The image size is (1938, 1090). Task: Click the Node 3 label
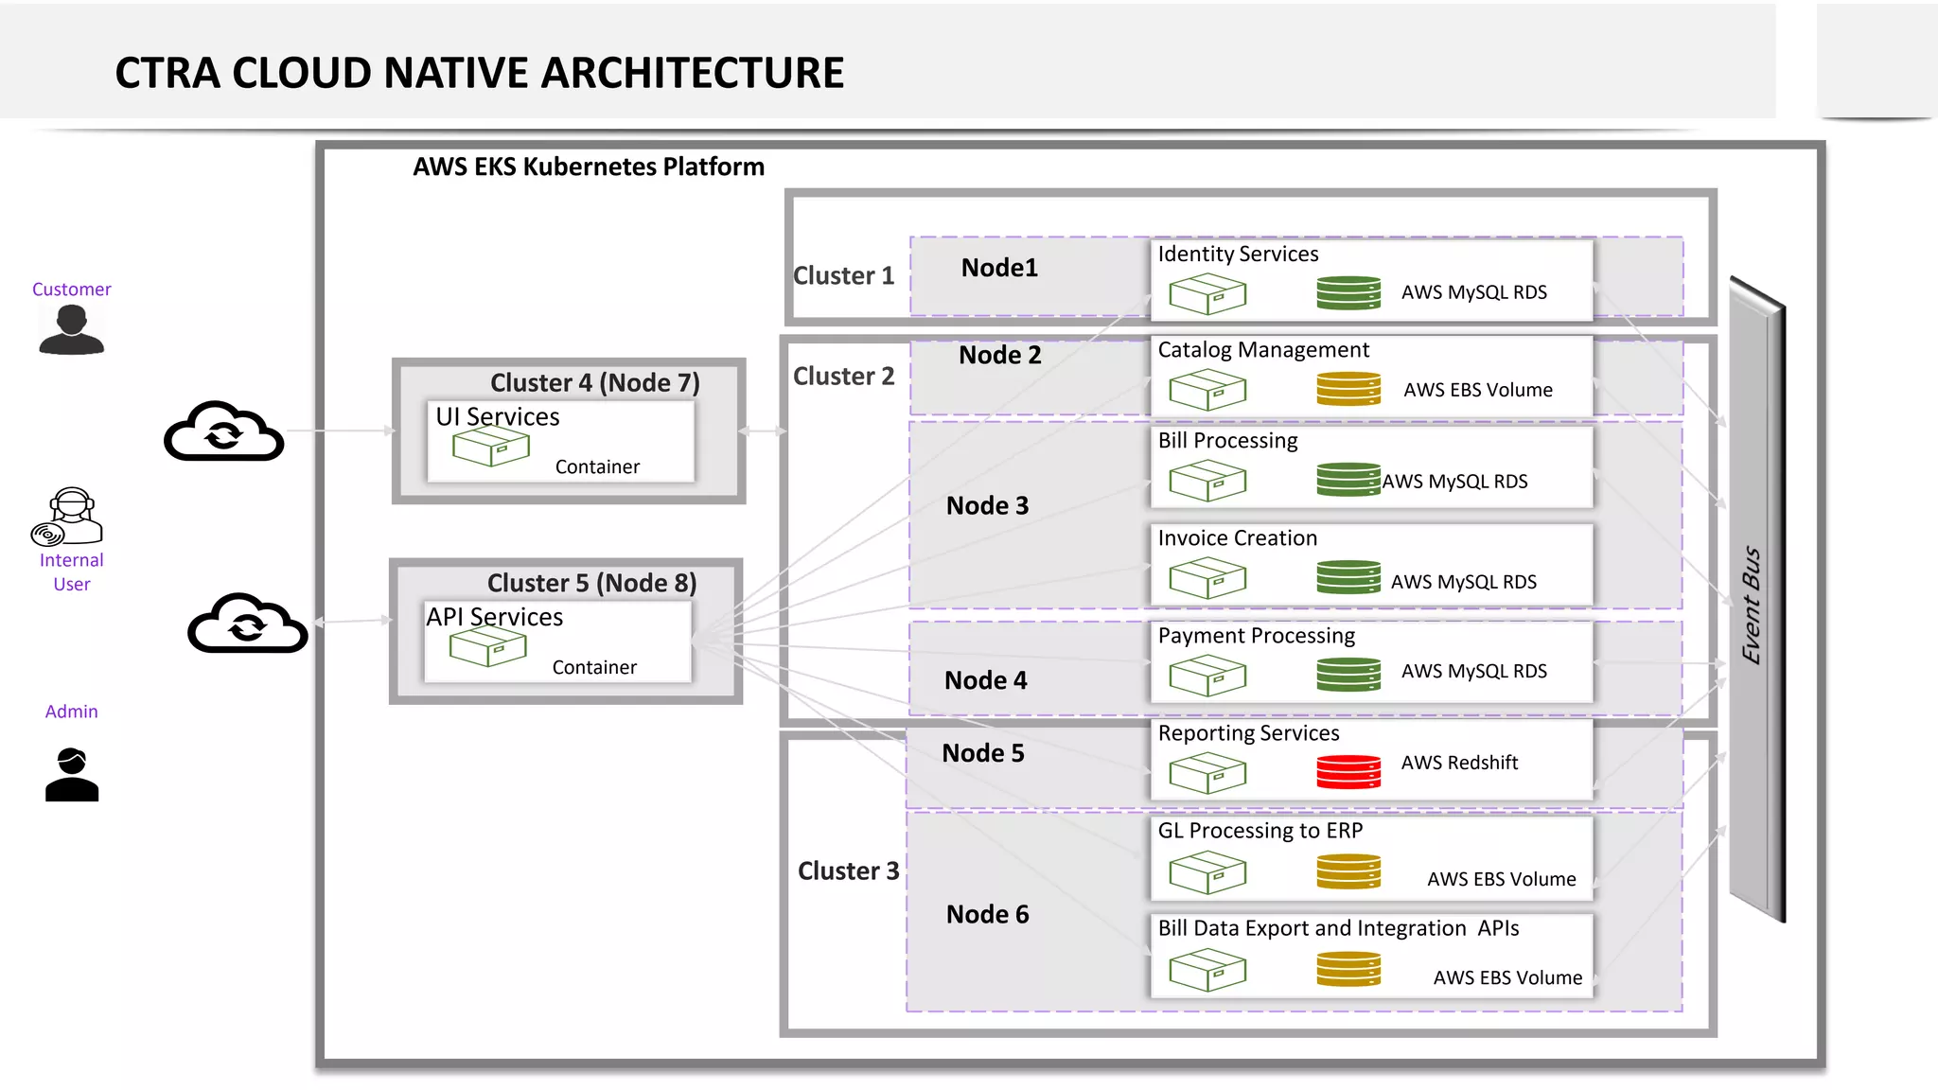click(987, 505)
